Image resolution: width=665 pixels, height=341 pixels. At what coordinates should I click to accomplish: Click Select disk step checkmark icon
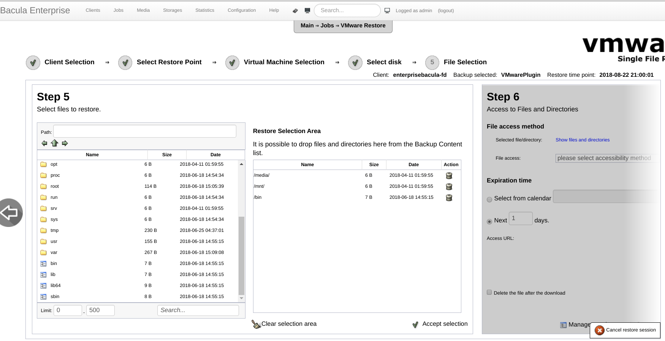pyautogui.click(x=355, y=62)
